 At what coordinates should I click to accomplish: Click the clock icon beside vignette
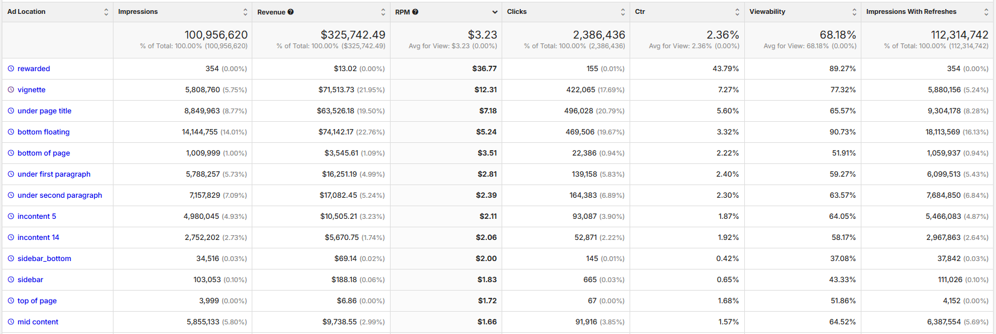[x=11, y=90]
